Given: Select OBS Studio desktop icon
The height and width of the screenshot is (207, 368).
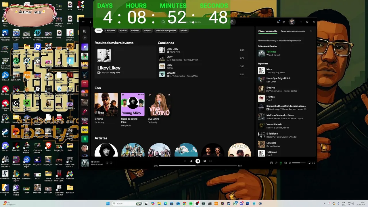Looking at the screenshot, I should (5, 118).
